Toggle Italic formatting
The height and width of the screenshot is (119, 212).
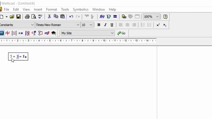pos(105,25)
